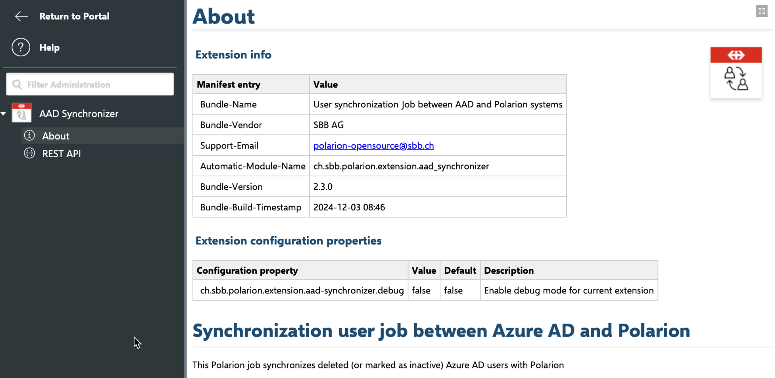Click the About page title
The image size is (775, 378).
(224, 17)
